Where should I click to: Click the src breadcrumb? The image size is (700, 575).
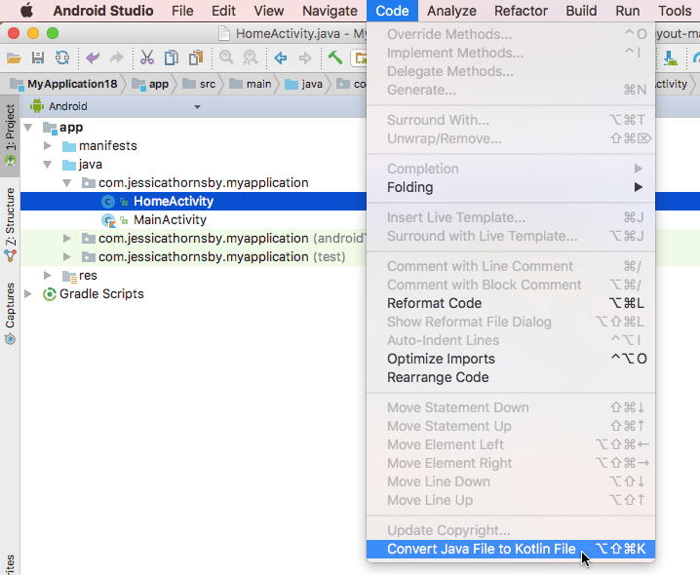pyautogui.click(x=200, y=84)
